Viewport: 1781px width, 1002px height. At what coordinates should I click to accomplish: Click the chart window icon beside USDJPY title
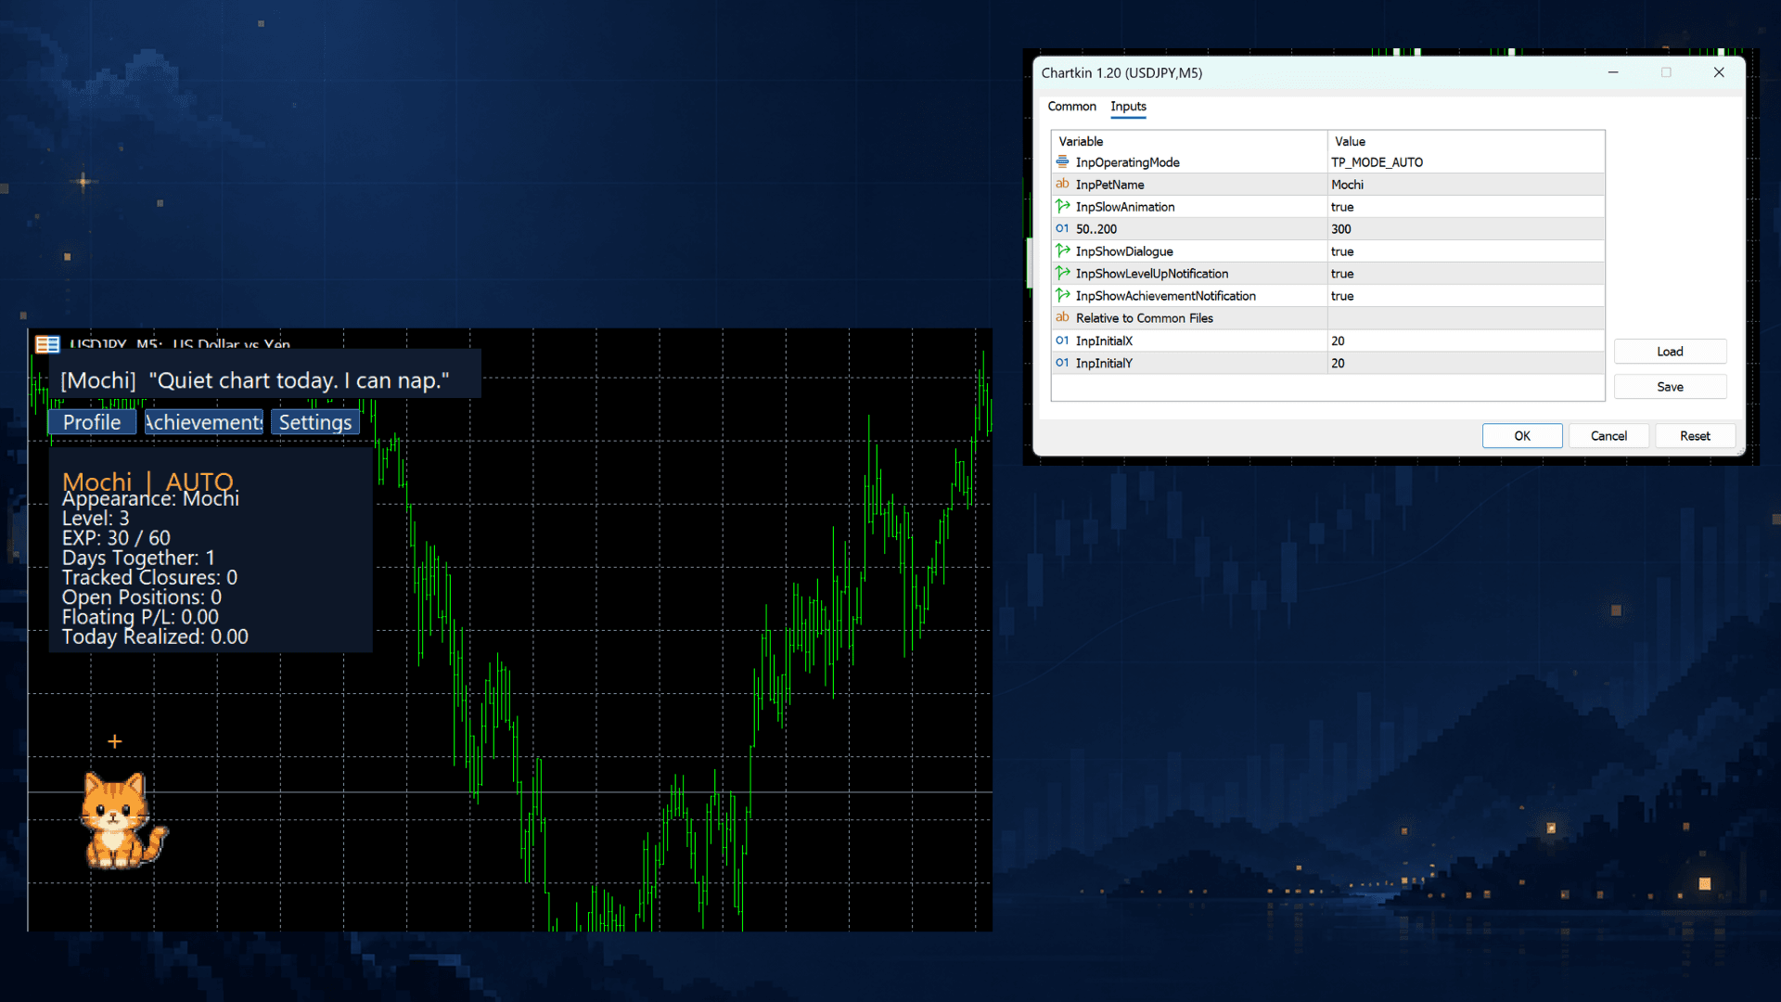(47, 344)
